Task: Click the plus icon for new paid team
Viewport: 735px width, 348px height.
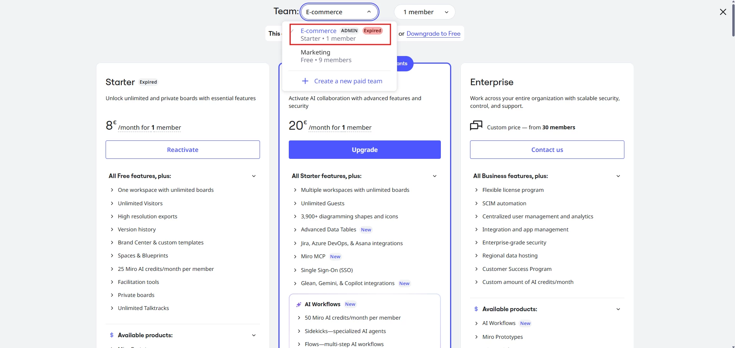Action: pos(305,81)
